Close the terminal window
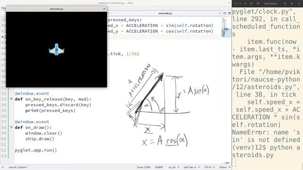303x170 pixels. 299,3
